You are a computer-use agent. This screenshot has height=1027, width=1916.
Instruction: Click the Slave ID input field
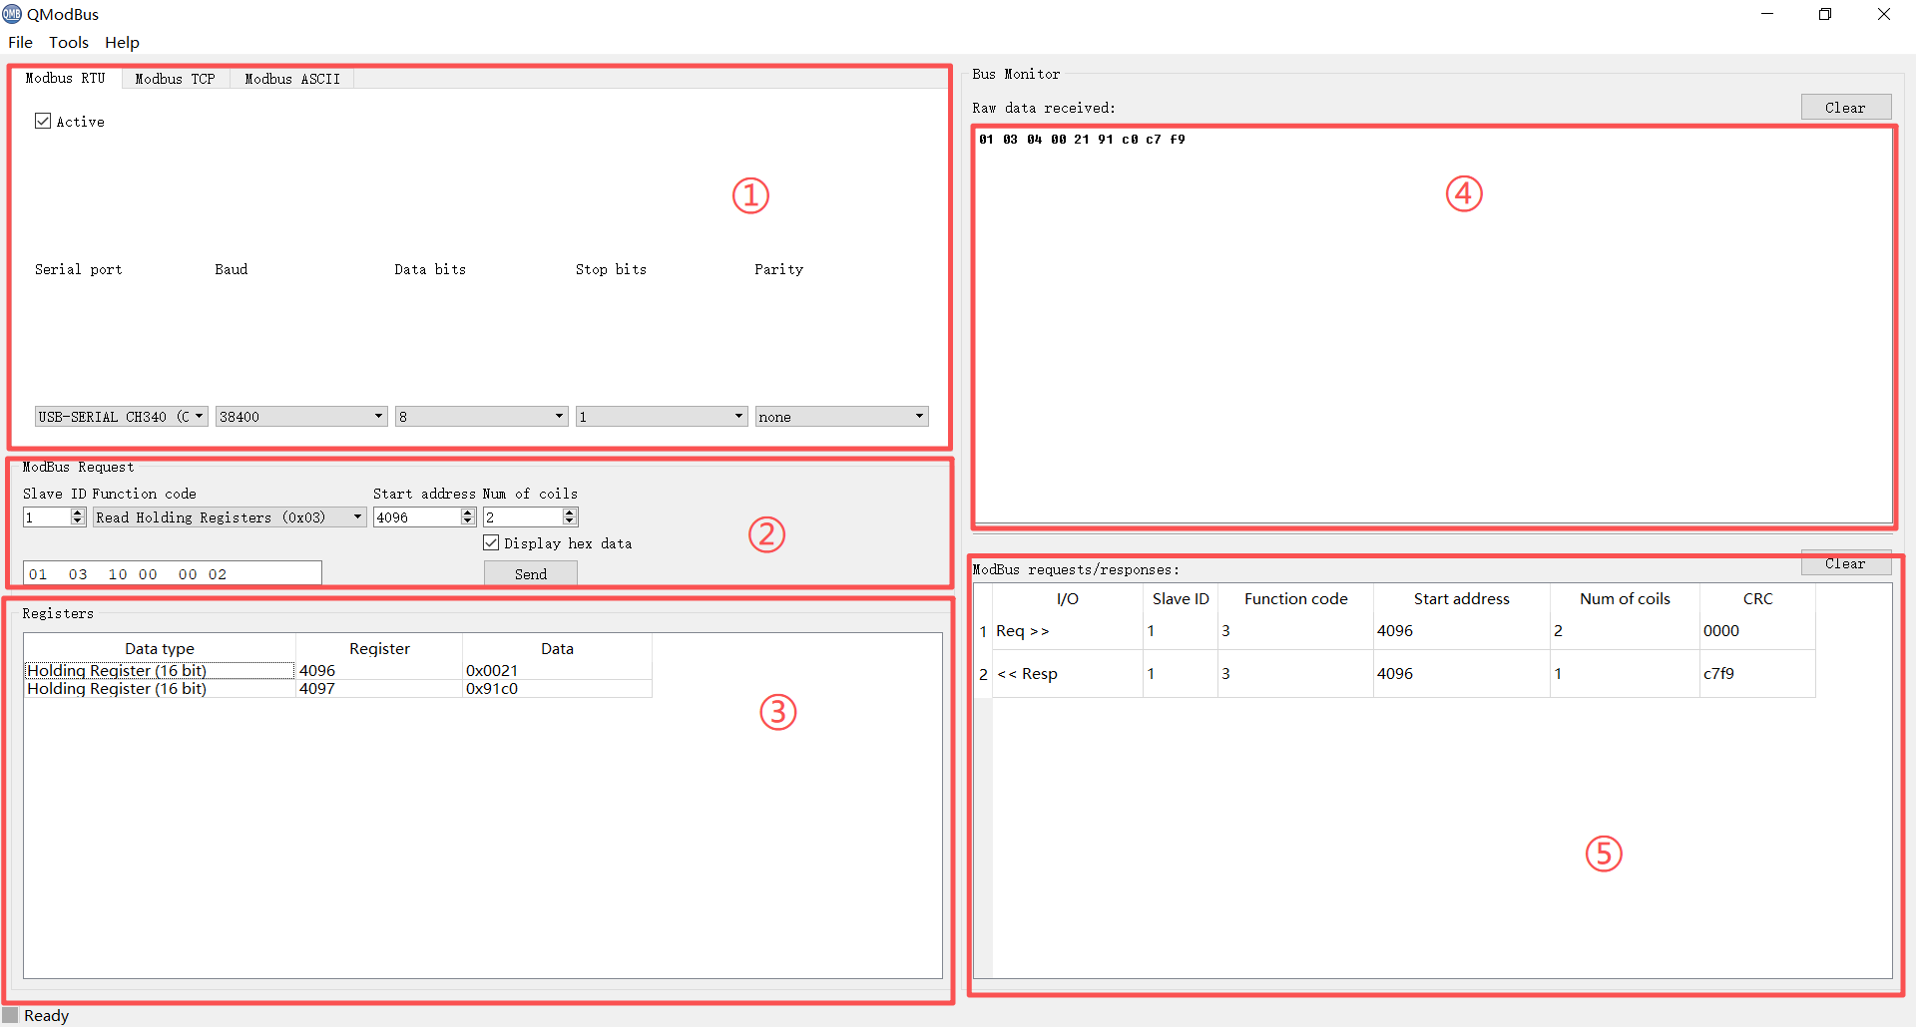click(x=47, y=516)
